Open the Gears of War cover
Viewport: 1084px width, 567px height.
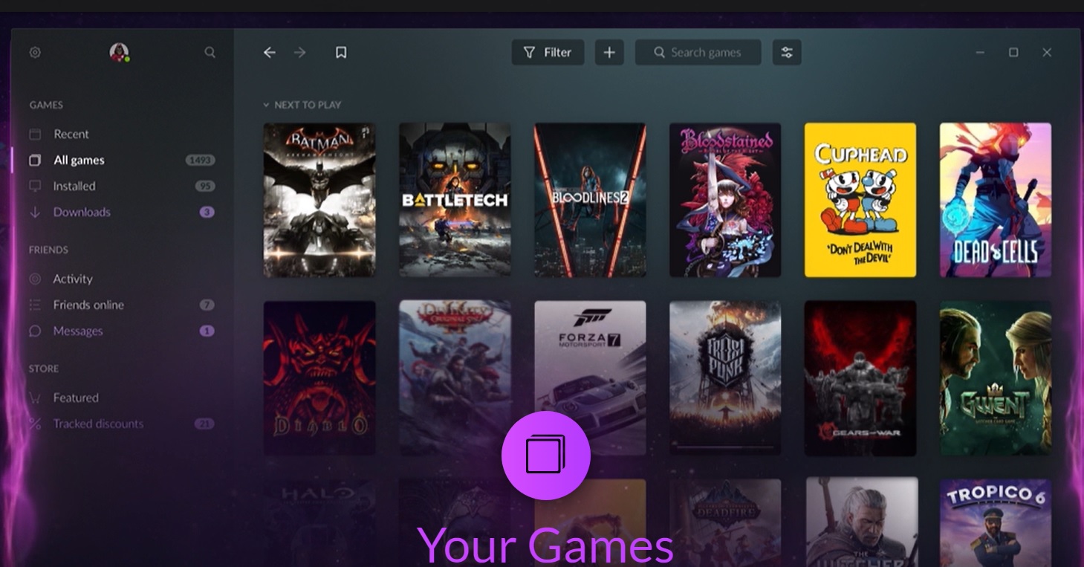pyautogui.click(x=860, y=378)
